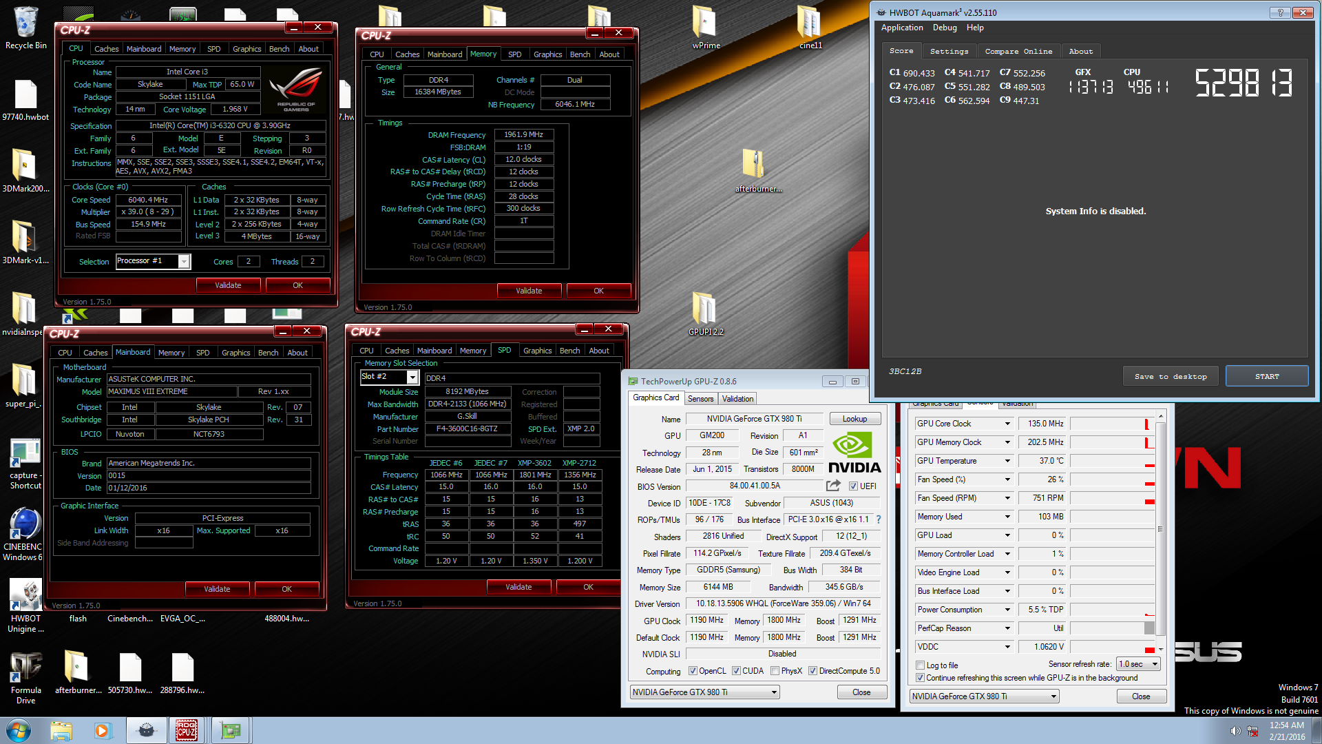Click the Part Number field F4-3600C16-8GTZ
This screenshot has width=1322, height=744.
468,428
